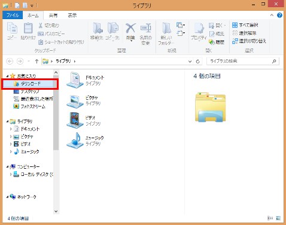Collapse the ribbon with the chevron
286x225 pixels.
272,15
